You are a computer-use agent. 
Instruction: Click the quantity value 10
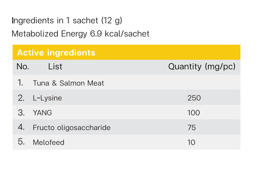click(x=191, y=142)
